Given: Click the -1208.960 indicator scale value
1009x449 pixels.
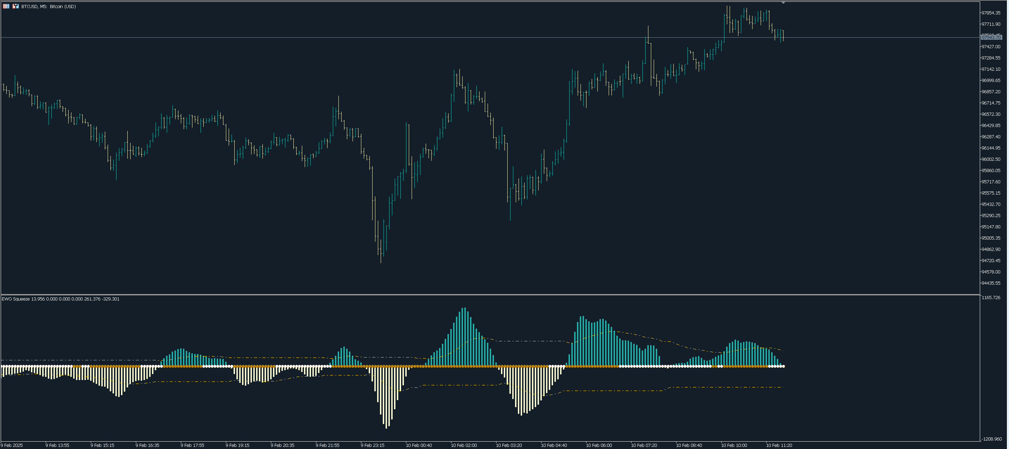Looking at the screenshot, I should pyautogui.click(x=991, y=439).
